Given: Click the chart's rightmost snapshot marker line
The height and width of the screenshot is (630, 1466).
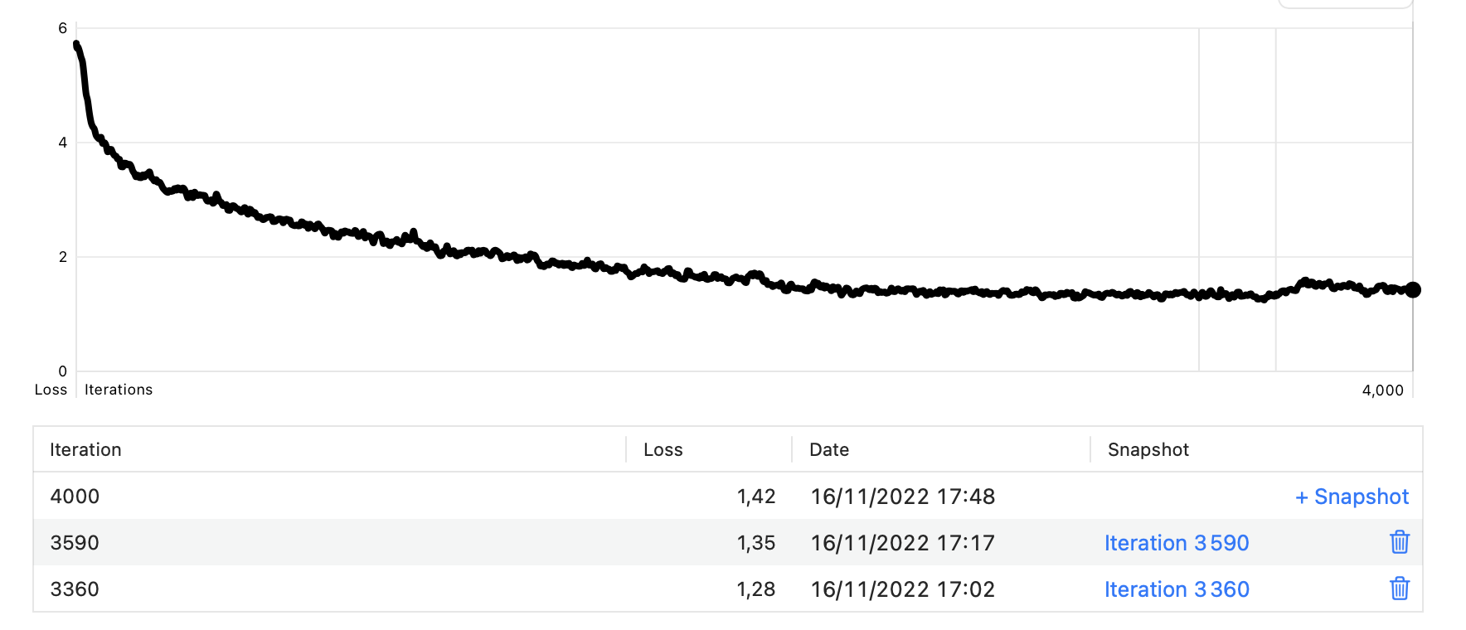Looking at the screenshot, I should pos(1275,199).
